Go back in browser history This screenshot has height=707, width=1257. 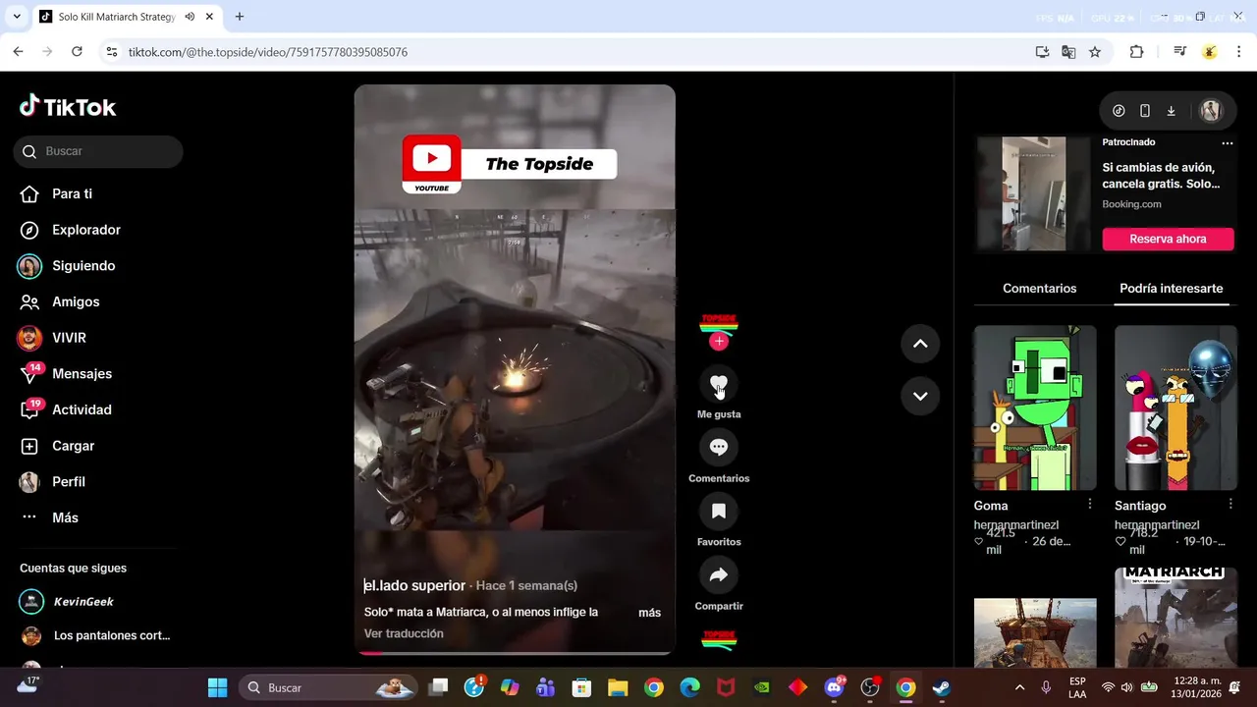pos(18,52)
